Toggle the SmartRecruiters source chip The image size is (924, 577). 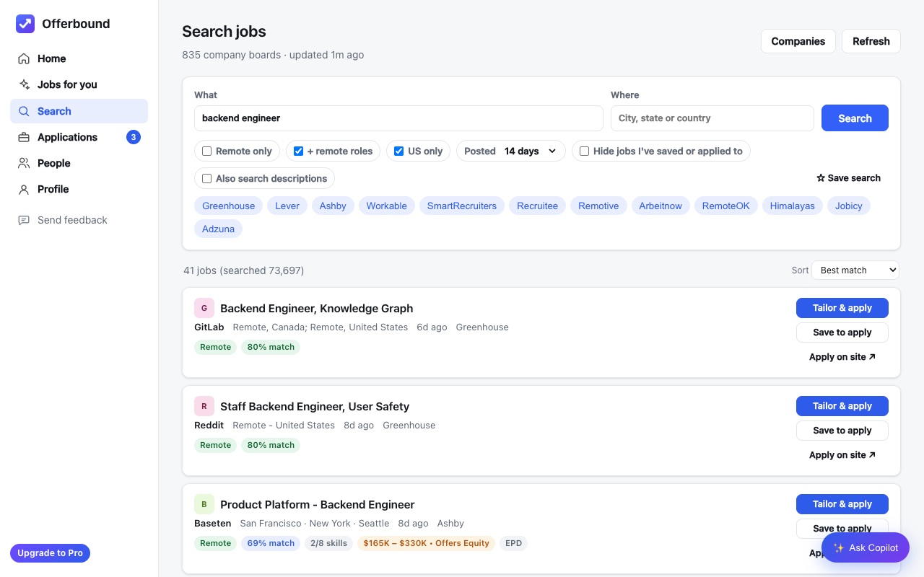[462, 206]
